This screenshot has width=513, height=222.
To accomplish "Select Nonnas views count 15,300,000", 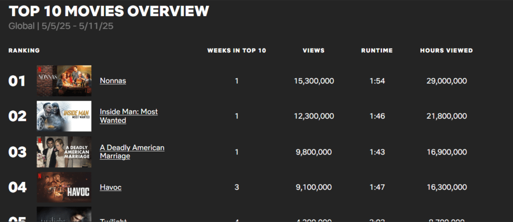I will tap(314, 81).
